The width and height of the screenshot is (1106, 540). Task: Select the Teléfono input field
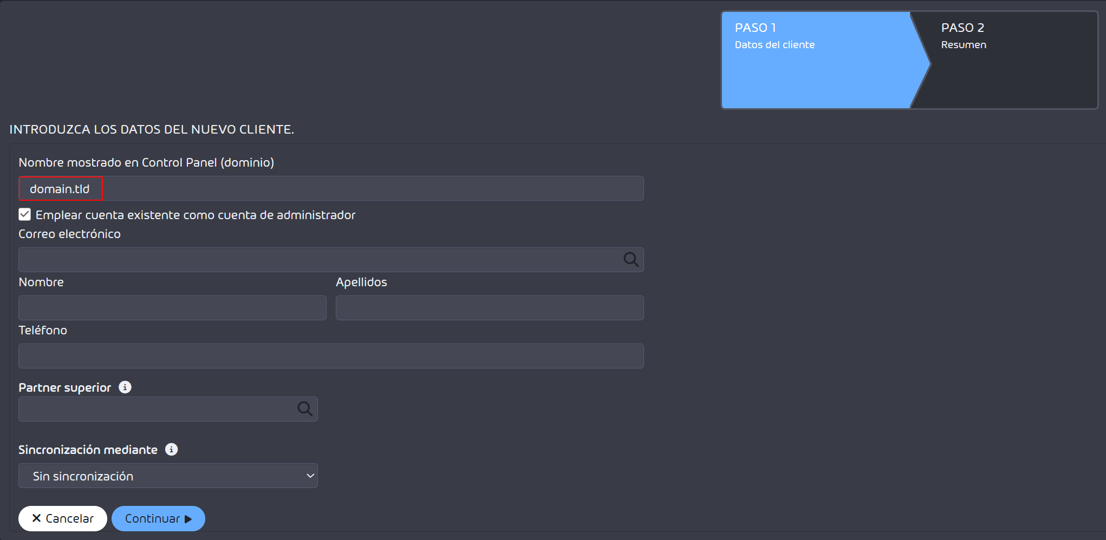click(331, 356)
